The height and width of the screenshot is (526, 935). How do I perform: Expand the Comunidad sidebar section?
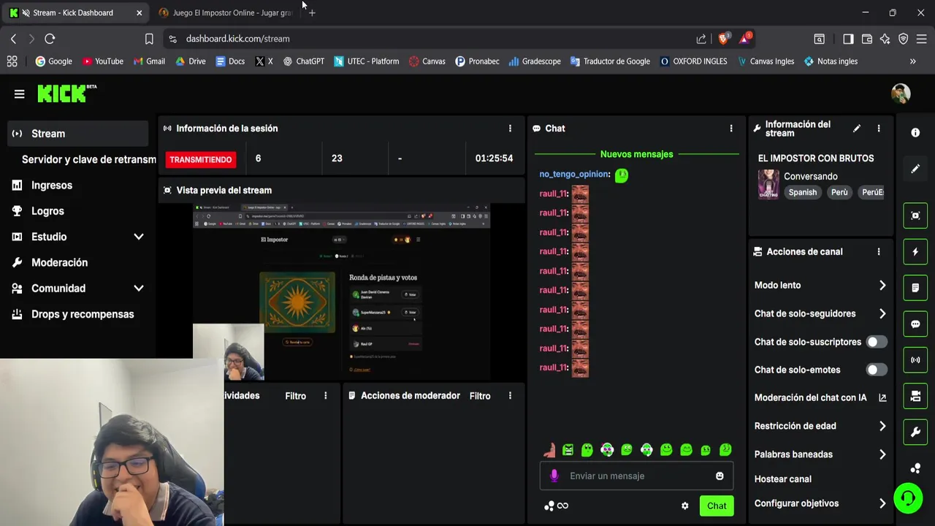pos(139,289)
